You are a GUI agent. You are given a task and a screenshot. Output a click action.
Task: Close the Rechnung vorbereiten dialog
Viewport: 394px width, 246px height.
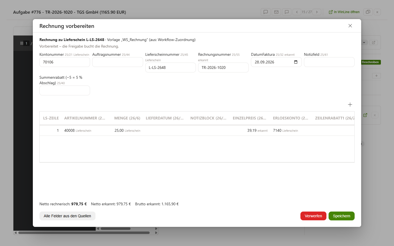350,26
